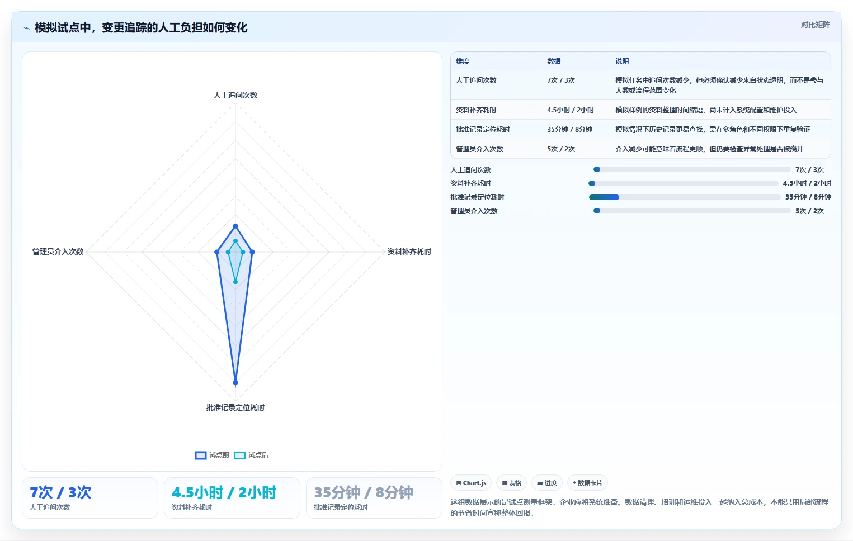Click the 维度 column header
Screen dimensions: 853x541
tap(463, 61)
